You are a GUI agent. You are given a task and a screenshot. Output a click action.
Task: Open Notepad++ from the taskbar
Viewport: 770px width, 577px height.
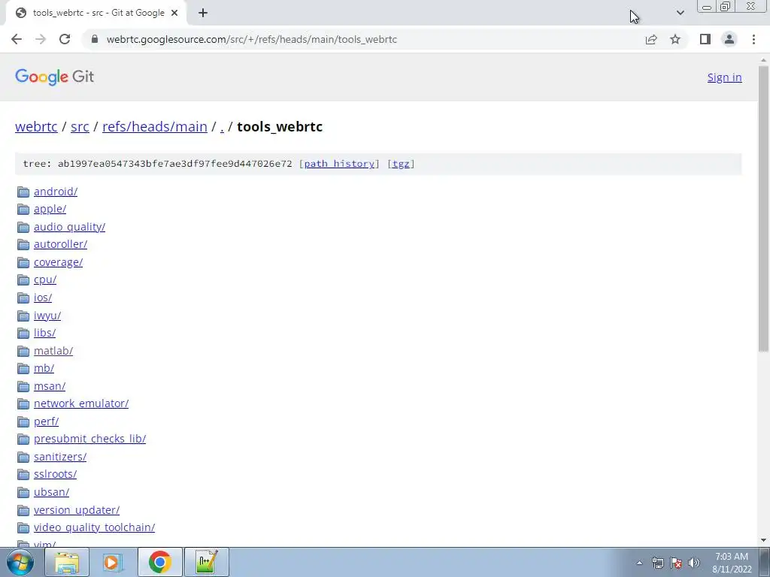(206, 562)
